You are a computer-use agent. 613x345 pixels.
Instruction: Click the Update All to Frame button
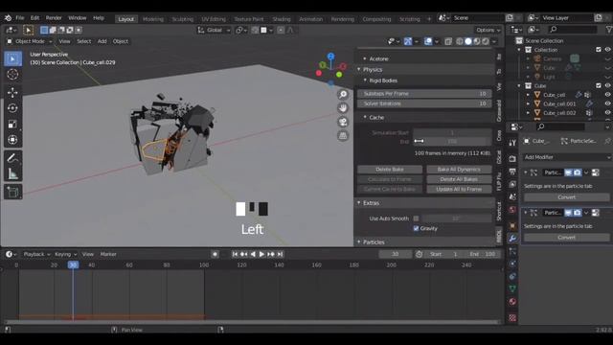[x=459, y=189]
